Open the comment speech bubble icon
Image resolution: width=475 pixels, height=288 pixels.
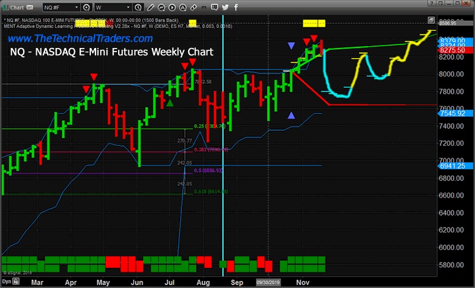click(x=214, y=8)
